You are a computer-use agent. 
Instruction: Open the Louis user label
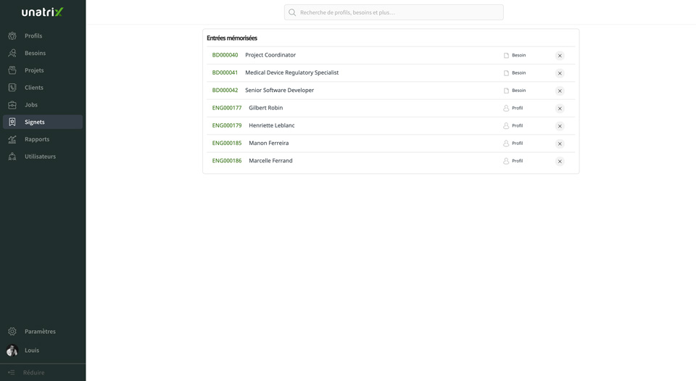[x=32, y=351]
